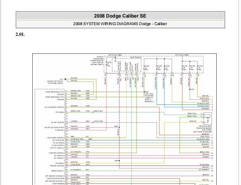Click the "2008 SYSTEM WIRING DIAGRAMS Dodge - Caliber" subtitle
Image resolution: width=241 pixels, height=185 pixels.
click(120, 24)
